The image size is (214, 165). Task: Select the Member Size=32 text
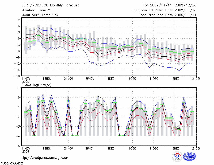click(34, 10)
